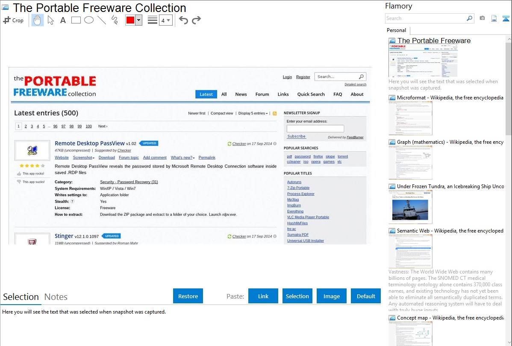Click the red color swatch
The width and height of the screenshot is (512, 346).
130,20
